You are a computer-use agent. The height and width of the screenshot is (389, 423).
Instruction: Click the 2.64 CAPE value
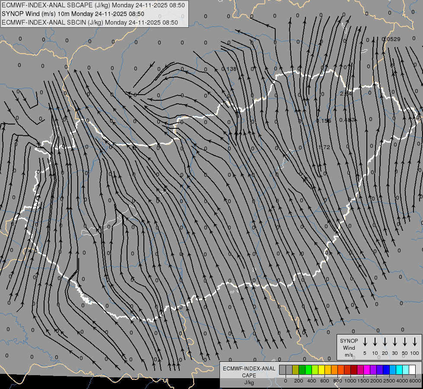[x=346, y=94]
